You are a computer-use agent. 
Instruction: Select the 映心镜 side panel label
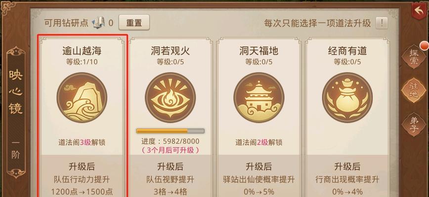(16, 92)
